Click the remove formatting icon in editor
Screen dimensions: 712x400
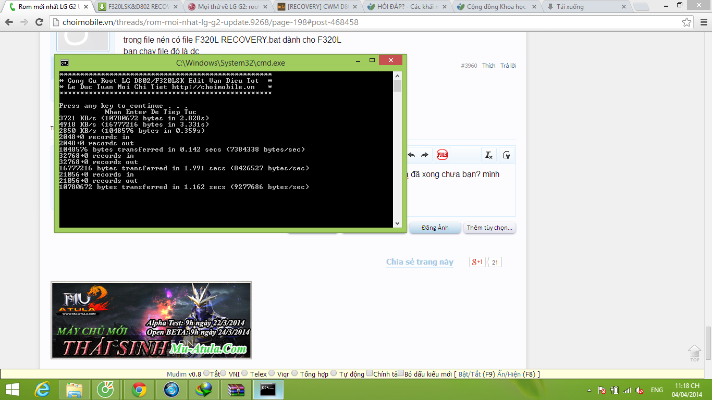point(488,155)
